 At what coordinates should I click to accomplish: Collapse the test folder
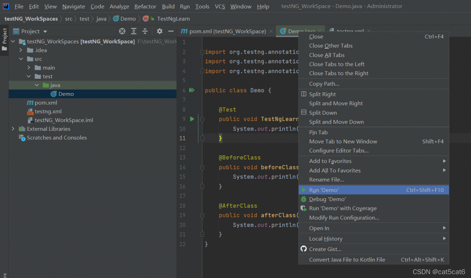click(29, 76)
